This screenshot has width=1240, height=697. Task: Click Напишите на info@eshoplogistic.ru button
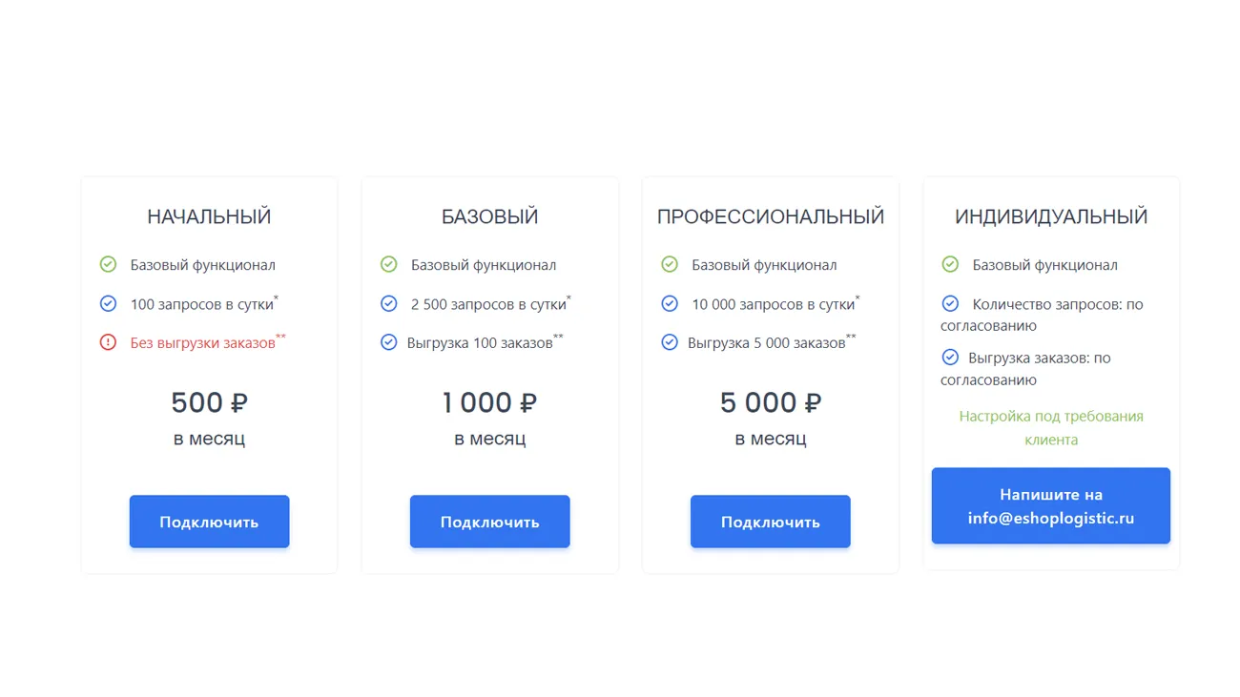[1050, 506]
